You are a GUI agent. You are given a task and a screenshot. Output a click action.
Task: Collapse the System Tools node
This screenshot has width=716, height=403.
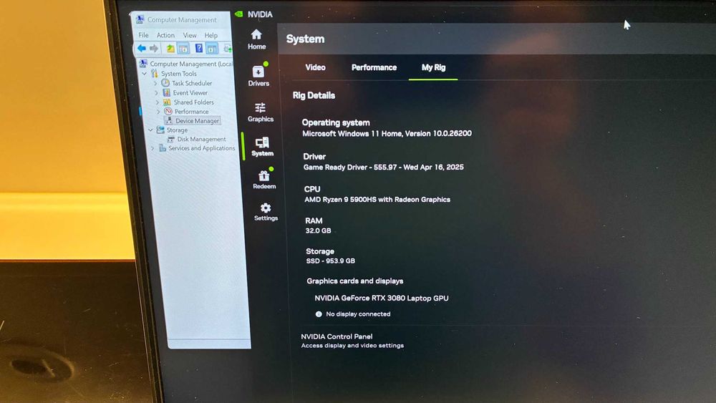[145, 74]
